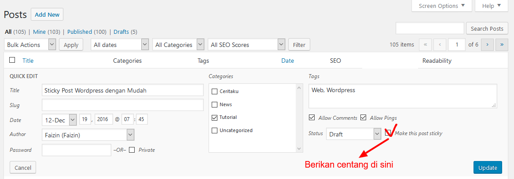The height and width of the screenshot is (179, 514).
Task: Click the Tags text area
Action: click(x=403, y=96)
